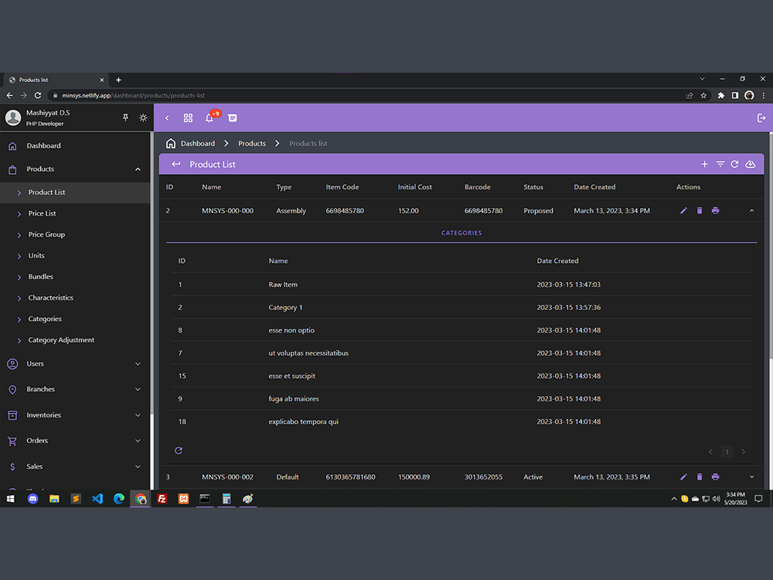Delete product MNSYS-000-000 with trash icon

pyautogui.click(x=700, y=210)
